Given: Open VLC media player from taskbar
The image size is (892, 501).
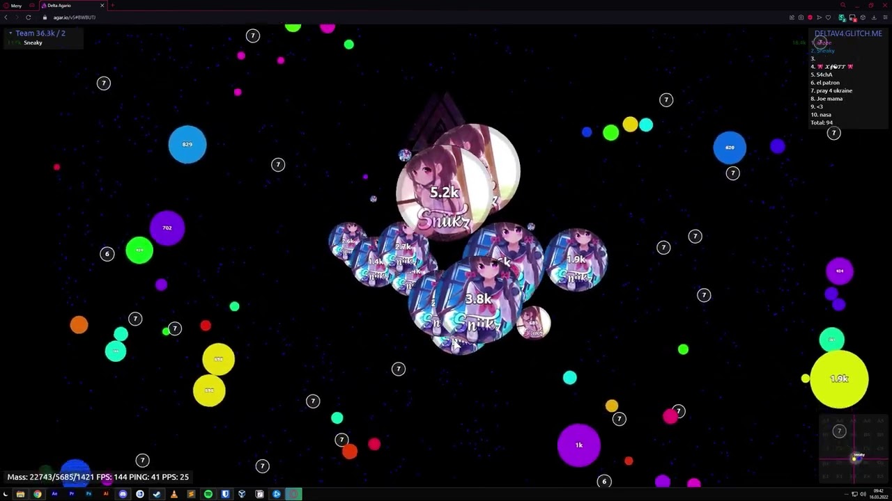Looking at the screenshot, I should [x=174, y=494].
